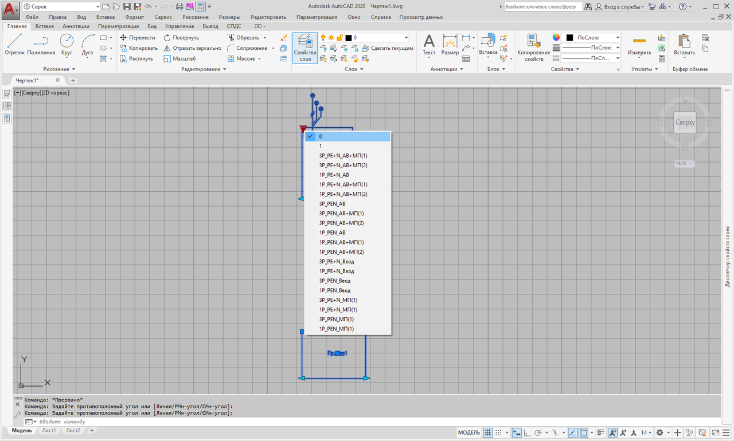Expand the Рисование panel
The width and height of the screenshot is (734, 441).
pos(59,69)
